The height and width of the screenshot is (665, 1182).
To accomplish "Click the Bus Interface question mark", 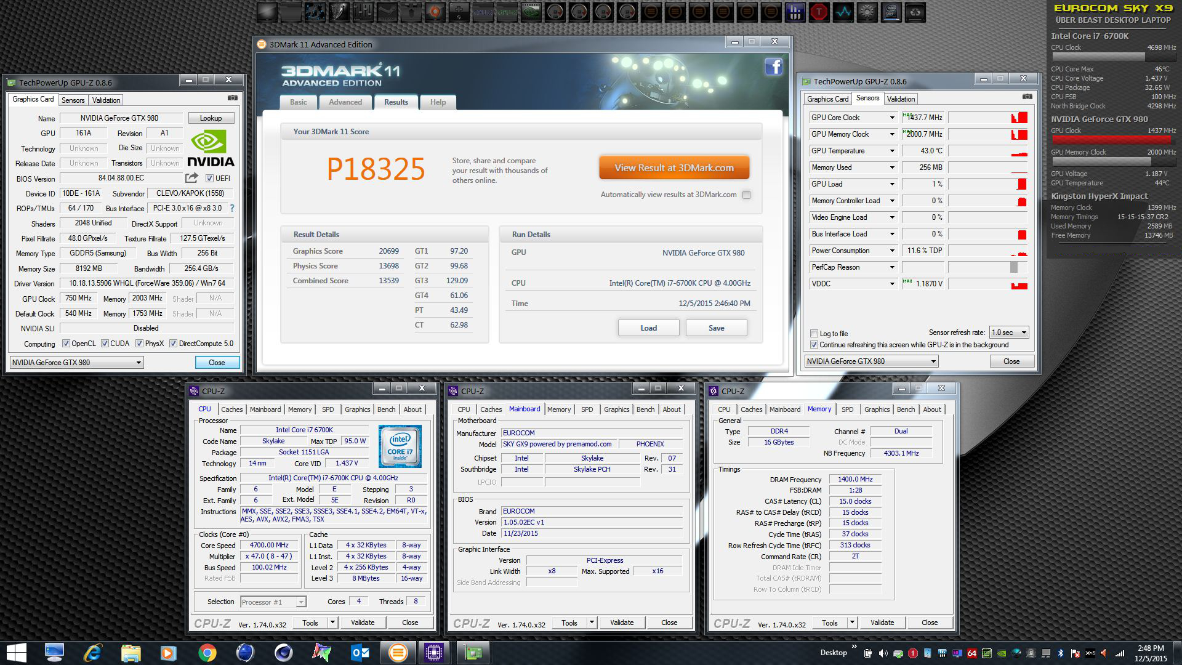I will 232,208.
